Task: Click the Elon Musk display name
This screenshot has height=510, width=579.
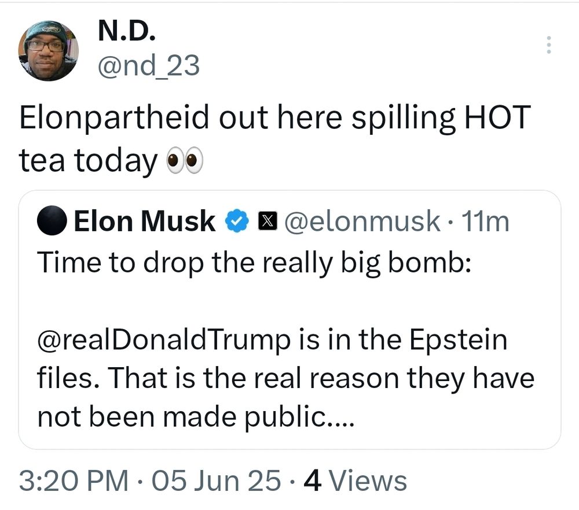Action: point(144,221)
